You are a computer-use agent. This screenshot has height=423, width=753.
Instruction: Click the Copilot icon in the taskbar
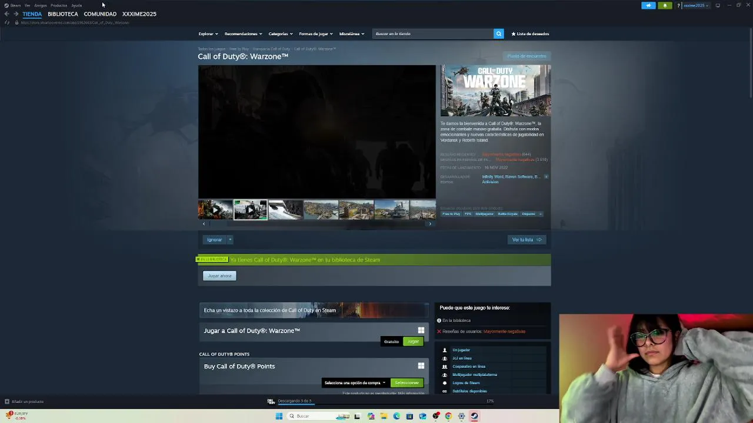[371, 416]
